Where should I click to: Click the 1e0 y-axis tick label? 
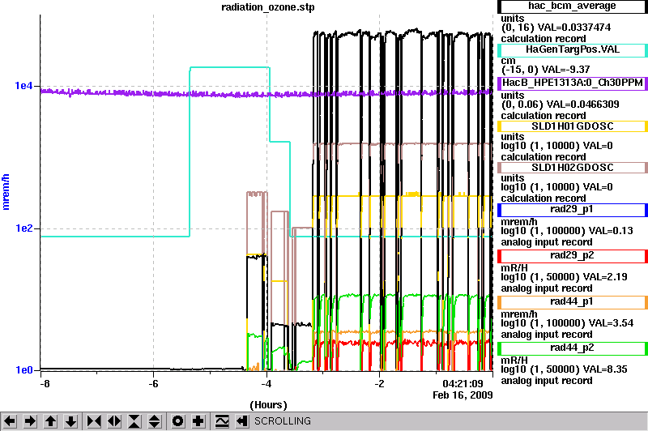point(23,370)
